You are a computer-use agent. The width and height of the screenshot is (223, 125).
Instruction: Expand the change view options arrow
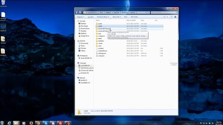tap(167, 17)
